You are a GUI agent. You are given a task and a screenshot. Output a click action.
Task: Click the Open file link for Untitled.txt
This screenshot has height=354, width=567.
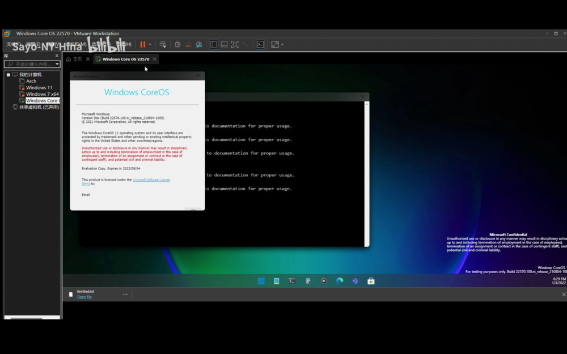(x=84, y=297)
